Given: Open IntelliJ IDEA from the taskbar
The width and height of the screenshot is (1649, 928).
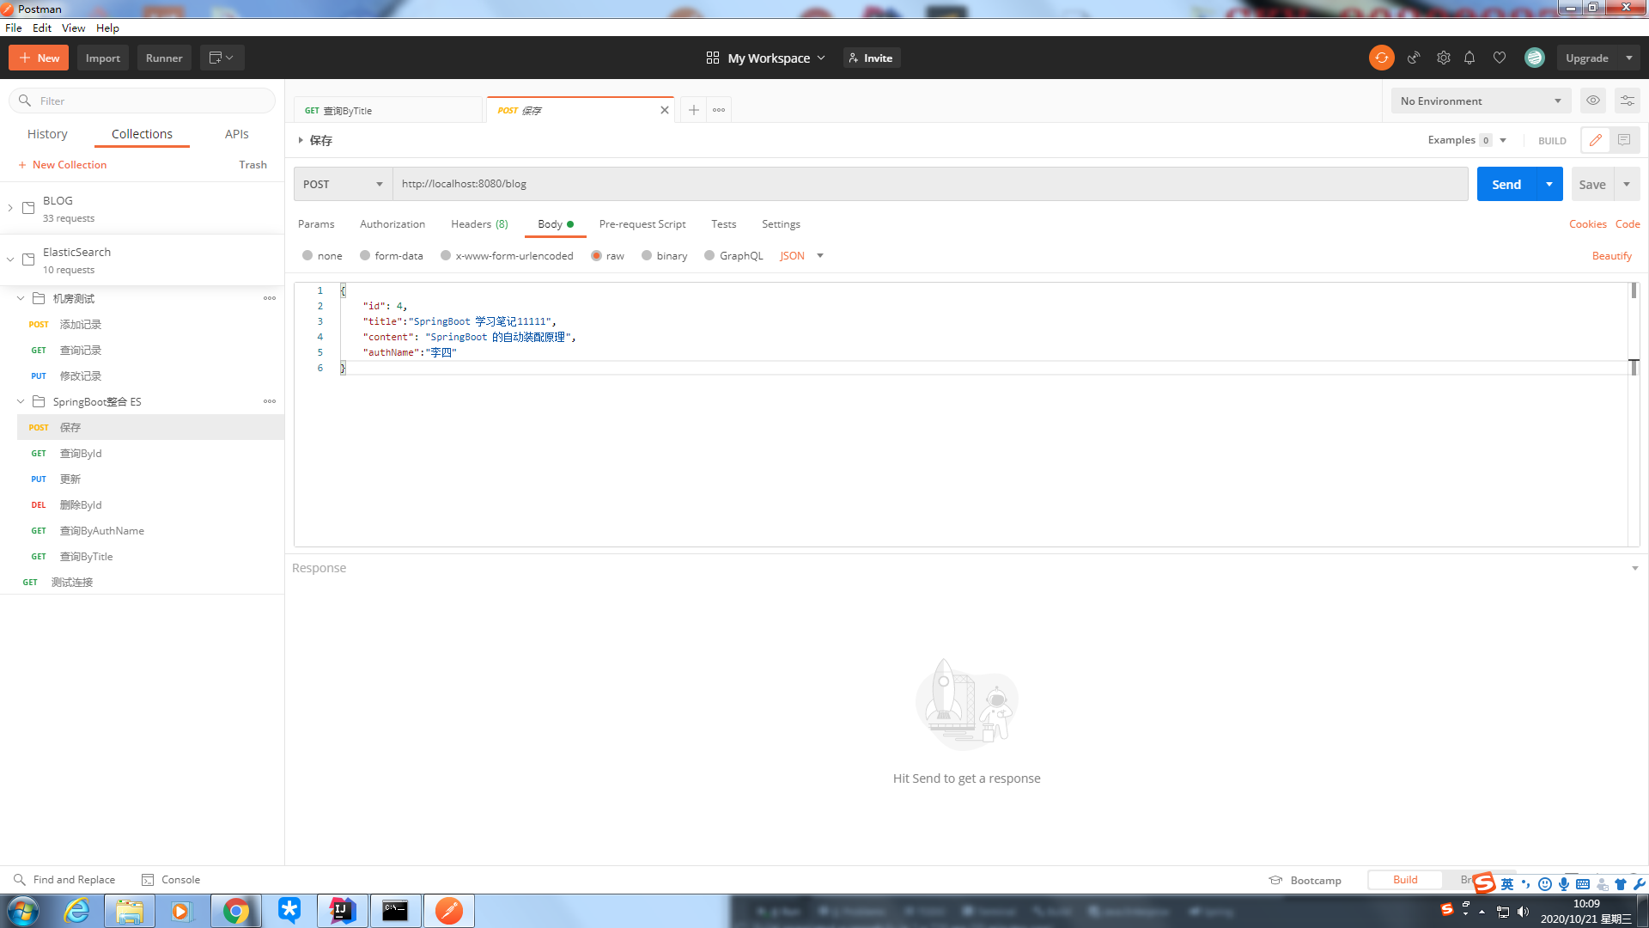Looking at the screenshot, I should click(x=342, y=910).
